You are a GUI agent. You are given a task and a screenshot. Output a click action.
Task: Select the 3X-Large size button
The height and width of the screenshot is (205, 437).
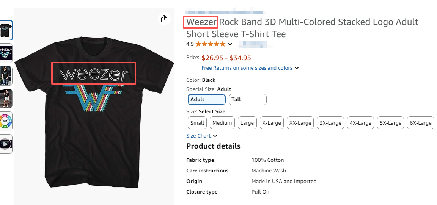tap(330, 123)
